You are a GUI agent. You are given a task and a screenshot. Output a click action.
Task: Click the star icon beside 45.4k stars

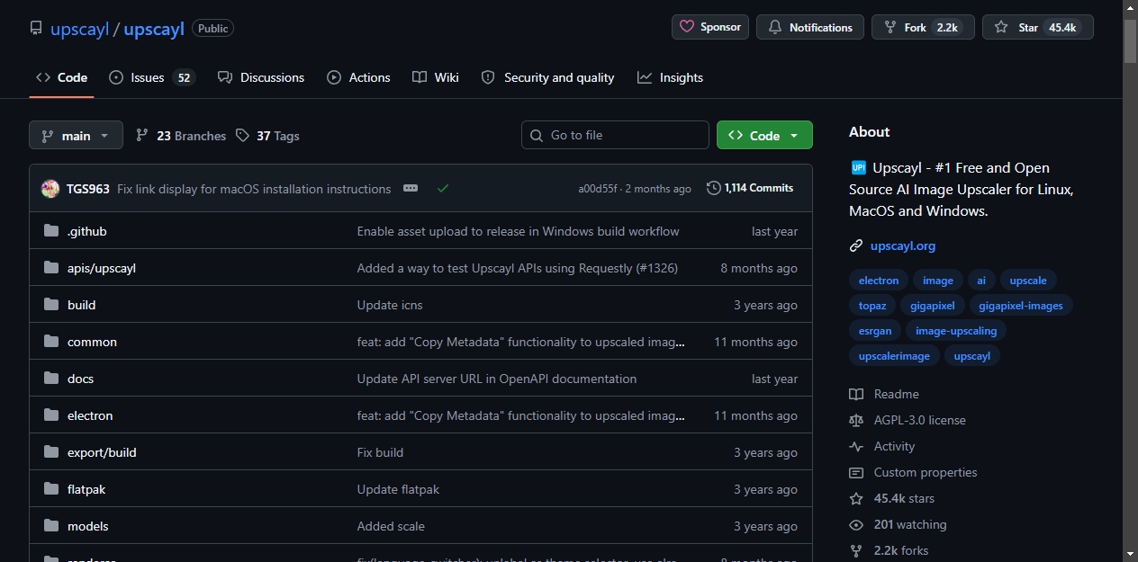click(x=856, y=498)
